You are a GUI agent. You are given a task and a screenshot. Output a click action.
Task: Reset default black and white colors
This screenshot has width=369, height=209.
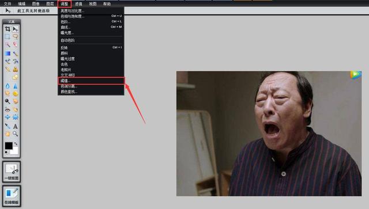pos(6,153)
